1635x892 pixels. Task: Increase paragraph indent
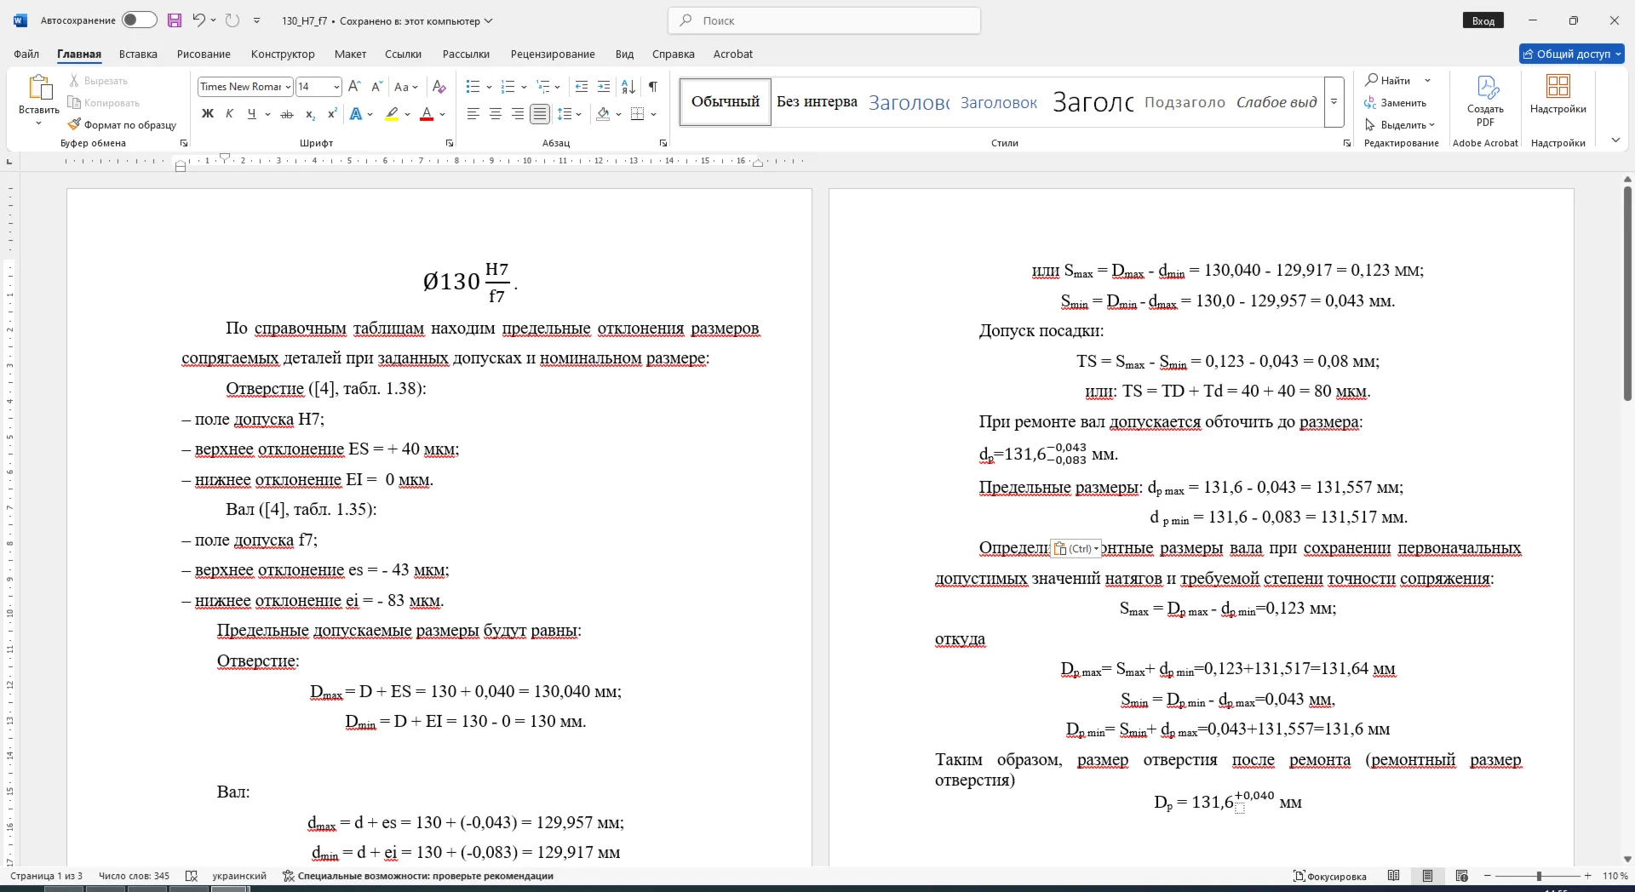pos(604,87)
